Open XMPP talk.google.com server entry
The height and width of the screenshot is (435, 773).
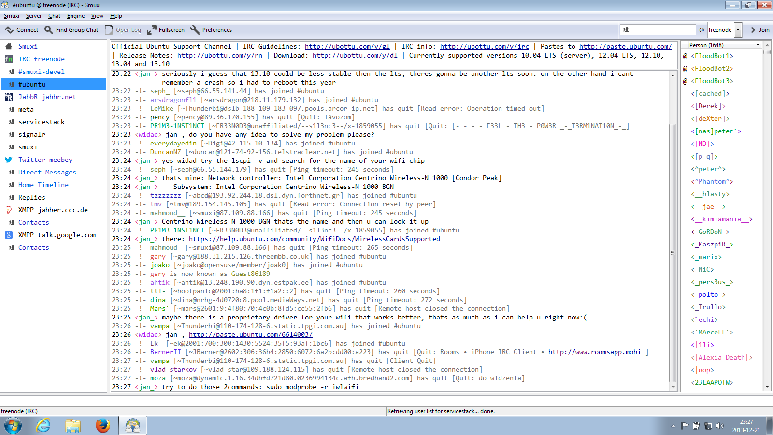57,235
